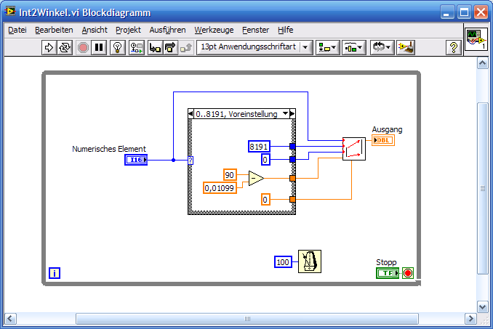This screenshot has width=493, height=329.
Task: Select the Wait metronome timing node
Action: (x=310, y=261)
